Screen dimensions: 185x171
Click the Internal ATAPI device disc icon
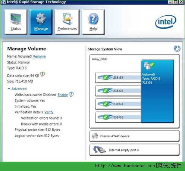coord(95,136)
